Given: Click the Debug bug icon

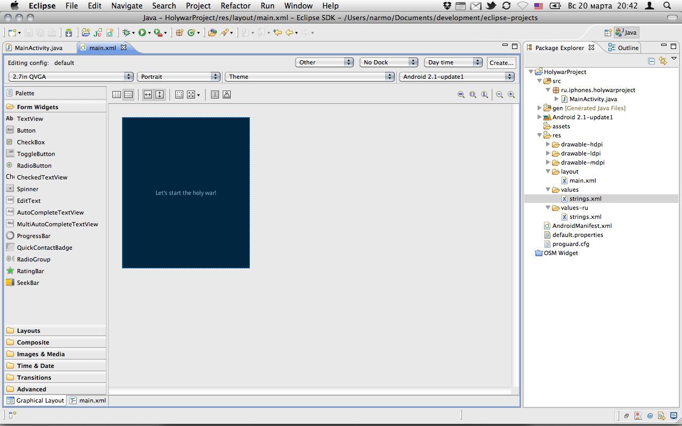Looking at the screenshot, I should click(x=126, y=33).
